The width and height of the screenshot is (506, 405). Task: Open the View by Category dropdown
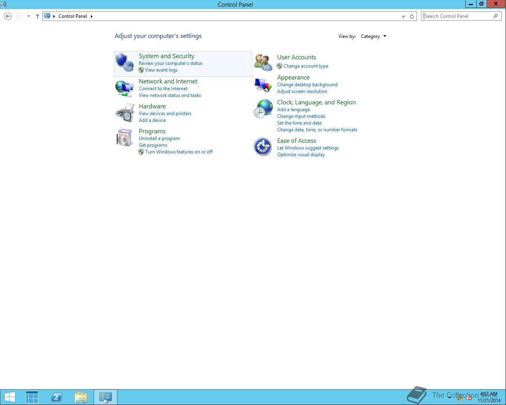(x=374, y=36)
